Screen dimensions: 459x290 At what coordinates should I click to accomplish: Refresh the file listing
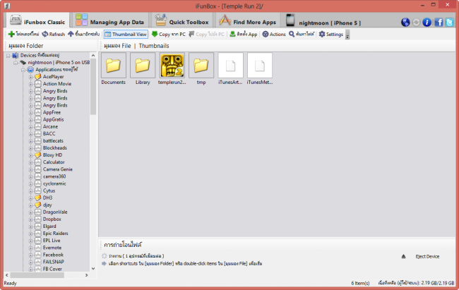click(x=53, y=35)
